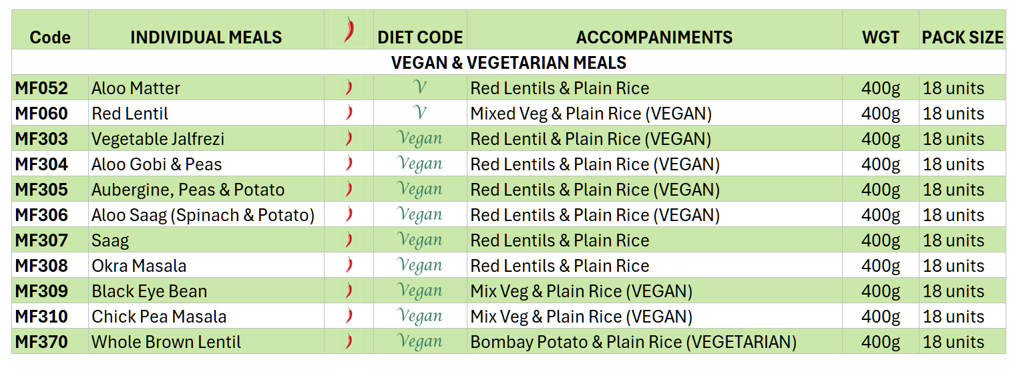
Task: Click the chili icon in the Whole Brown Lentil row
Action: coord(349,341)
